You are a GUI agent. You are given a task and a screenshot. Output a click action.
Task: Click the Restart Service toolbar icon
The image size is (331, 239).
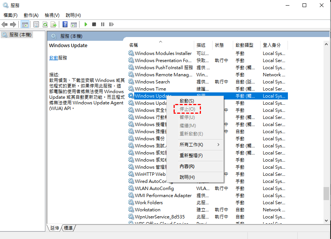[x=111, y=24]
